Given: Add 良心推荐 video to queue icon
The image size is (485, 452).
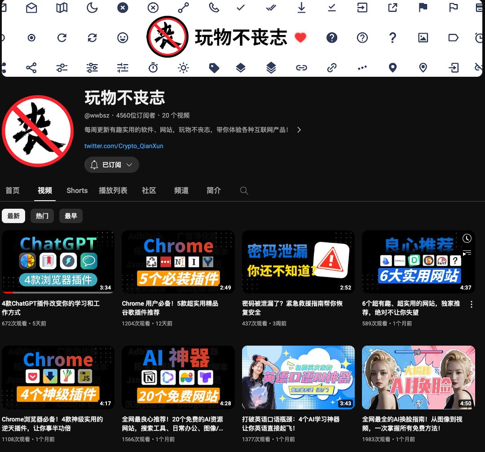Looking at the screenshot, I should coord(467,253).
